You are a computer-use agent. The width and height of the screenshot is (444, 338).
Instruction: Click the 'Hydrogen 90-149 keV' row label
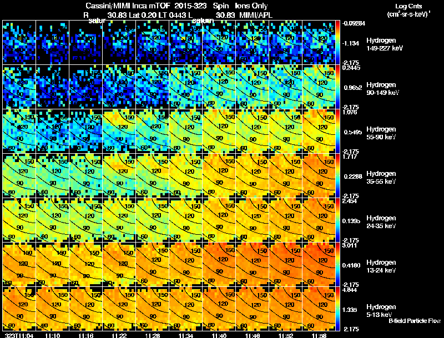point(382,89)
